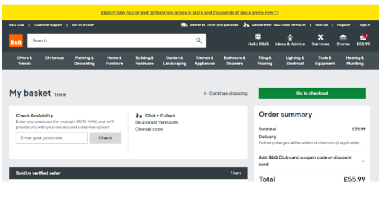Viewport: 379px width, 201px height.
Task: Open Ideas & Advice icon
Action: [290, 37]
